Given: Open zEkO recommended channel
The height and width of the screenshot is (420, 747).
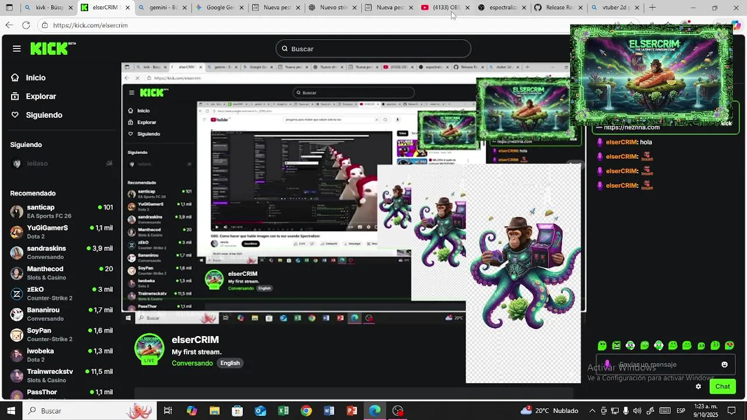Looking at the screenshot, I should pos(61,293).
